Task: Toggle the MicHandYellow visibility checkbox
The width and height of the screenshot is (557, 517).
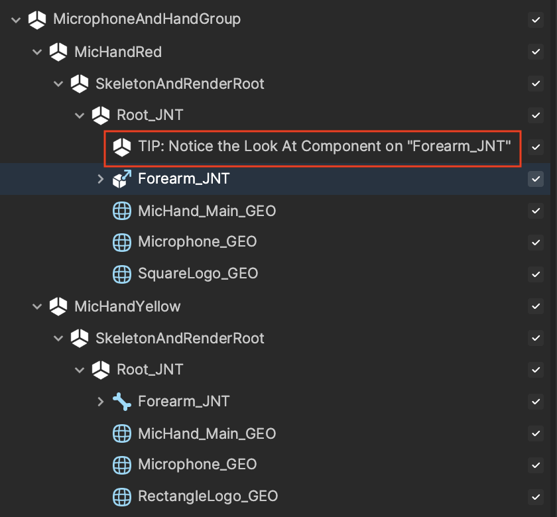Action: click(x=536, y=306)
